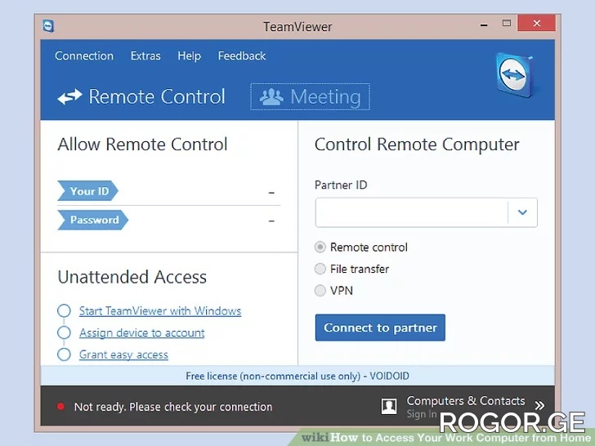Open Start TeamViewer with Windows link
This screenshot has height=446, width=595.
[x=160, y=311]
